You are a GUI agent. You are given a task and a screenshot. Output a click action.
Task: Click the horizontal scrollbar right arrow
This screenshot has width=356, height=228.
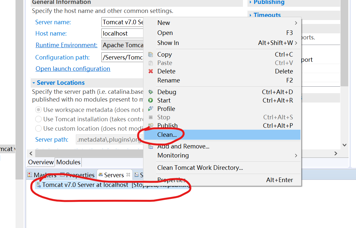pos(336,154)
